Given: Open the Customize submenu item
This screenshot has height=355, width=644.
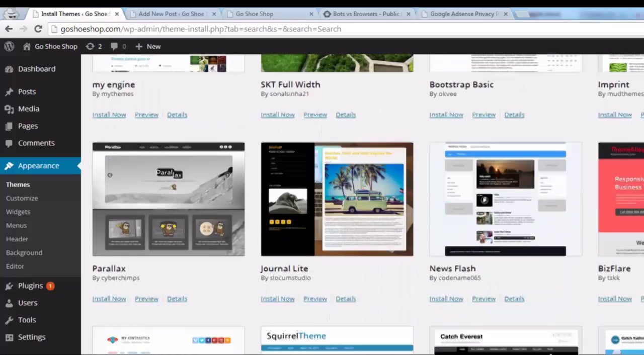Looking at the screenshot, I should point(22,198).
